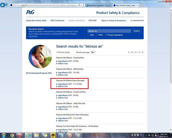Select the SDS radio button
Image resolution: width=172 pixels, height=138 pixels.
point(89,35)
